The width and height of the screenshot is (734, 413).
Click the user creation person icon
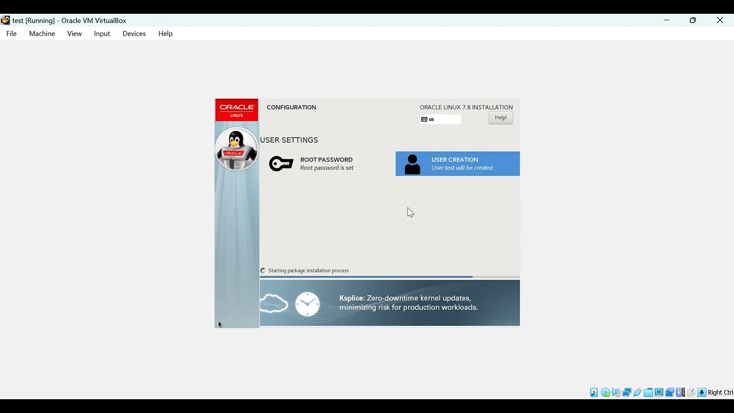(x=412, y=164)
